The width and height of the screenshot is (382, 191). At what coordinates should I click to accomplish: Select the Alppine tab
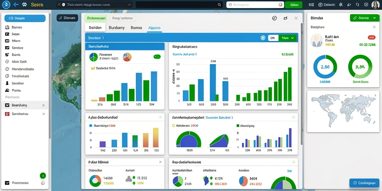[x=154, y=28]
